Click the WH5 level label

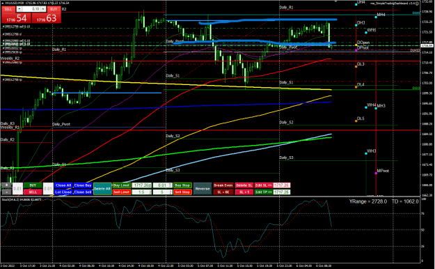[372, 30]
